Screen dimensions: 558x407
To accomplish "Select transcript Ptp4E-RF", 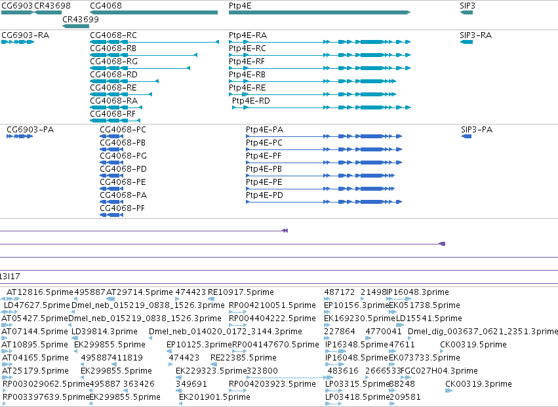I will [x=247, y=62].
